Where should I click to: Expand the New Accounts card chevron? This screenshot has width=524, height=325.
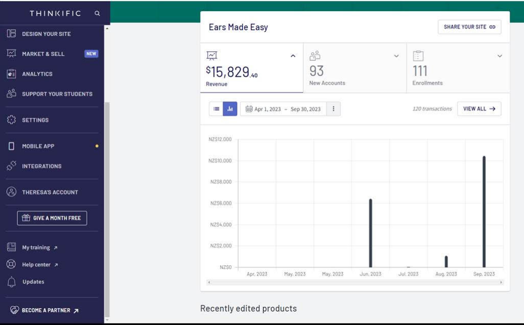(397, 56)
